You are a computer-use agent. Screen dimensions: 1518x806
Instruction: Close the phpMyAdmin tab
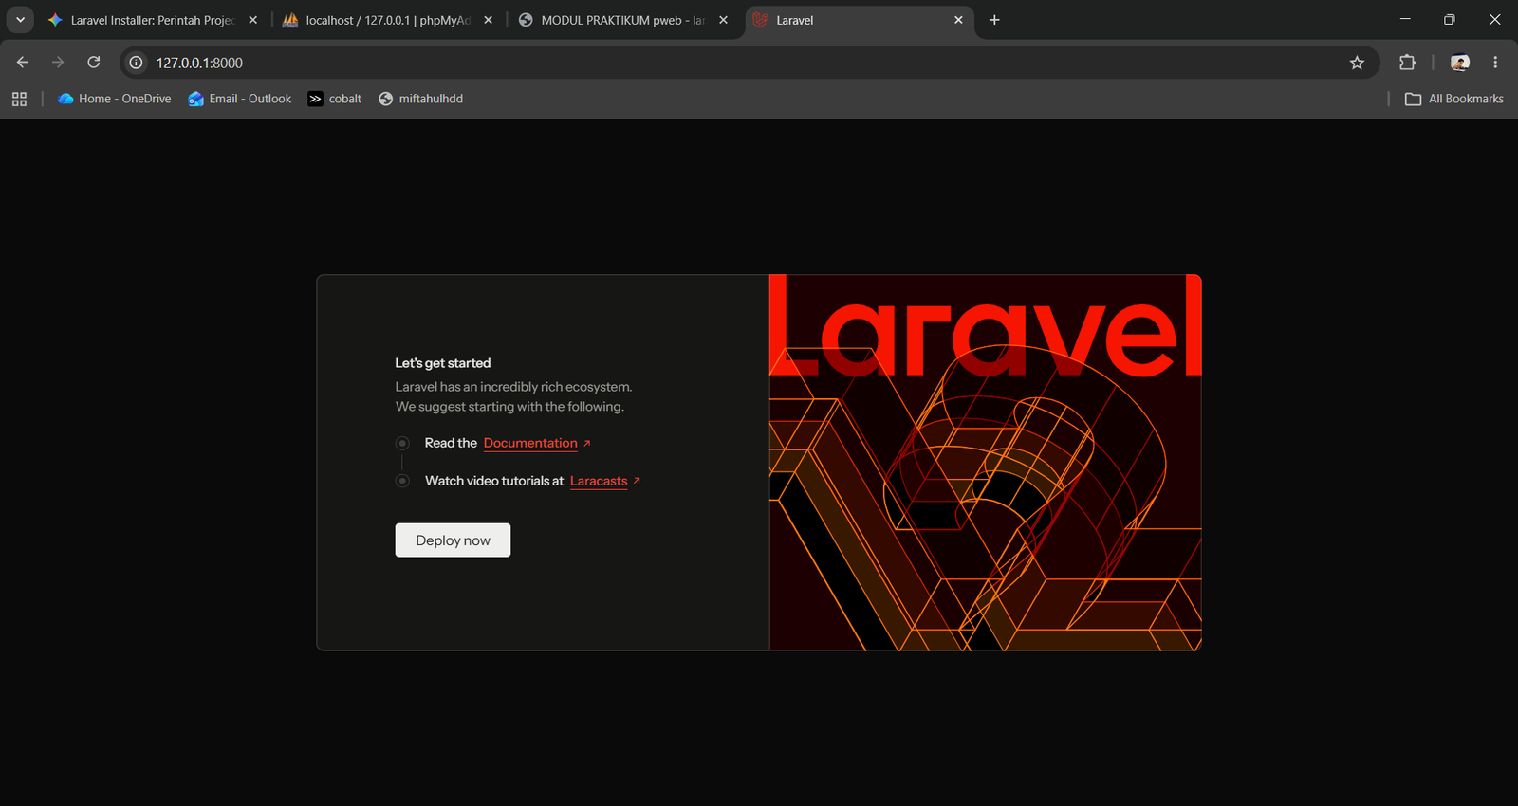tap(489, 20)
